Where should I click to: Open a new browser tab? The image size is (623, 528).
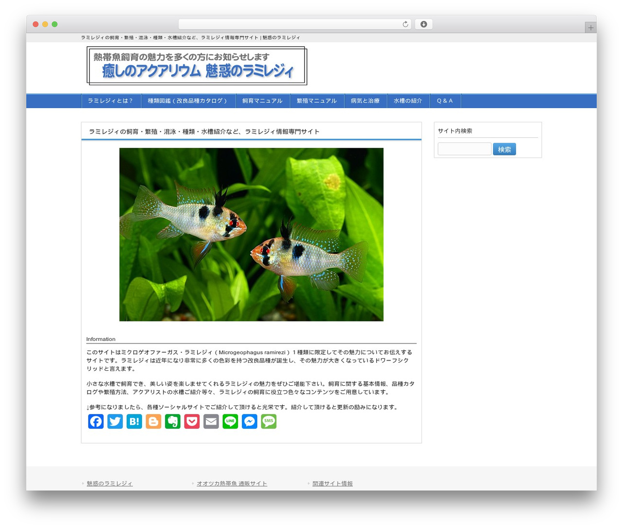[x=590, y=28]
